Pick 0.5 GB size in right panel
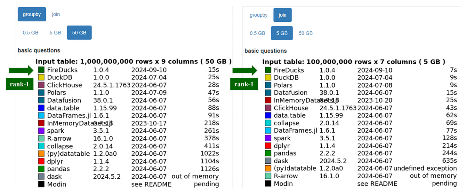This screenshot has height=194, width=466. (257, 33)
